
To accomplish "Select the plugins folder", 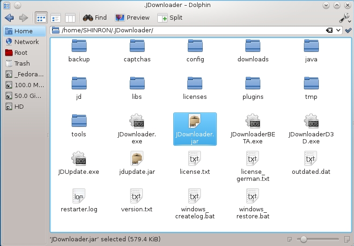I will 253,89.
